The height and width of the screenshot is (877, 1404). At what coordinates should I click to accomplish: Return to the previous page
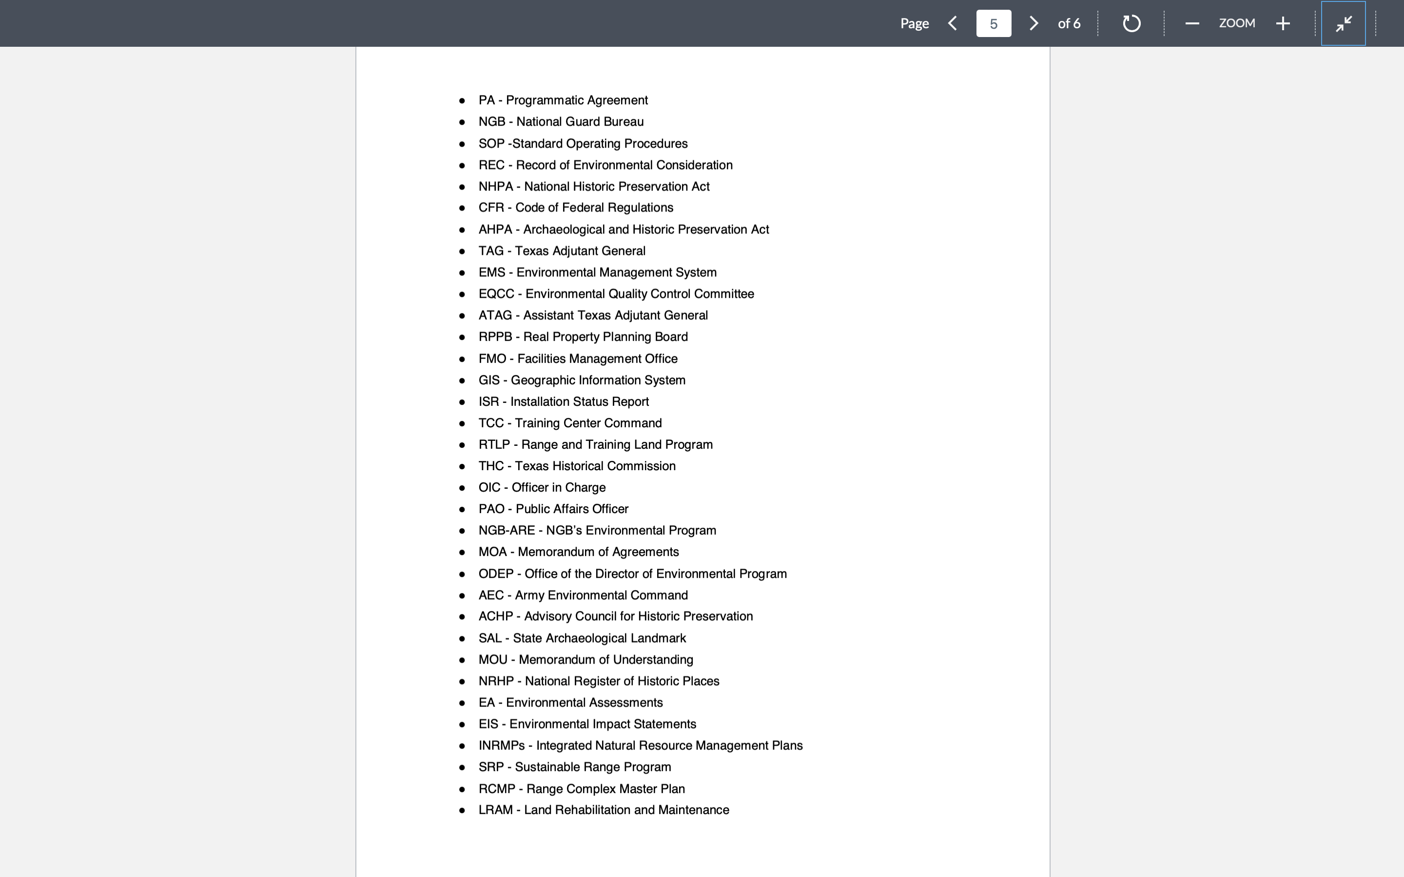coord(953,23)
